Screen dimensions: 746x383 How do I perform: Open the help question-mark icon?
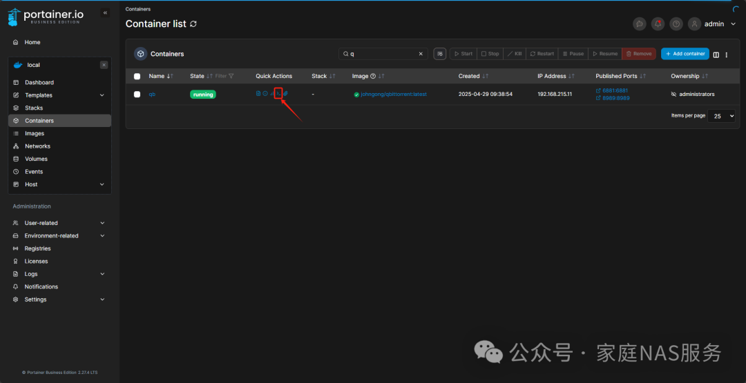coord(676,23)
